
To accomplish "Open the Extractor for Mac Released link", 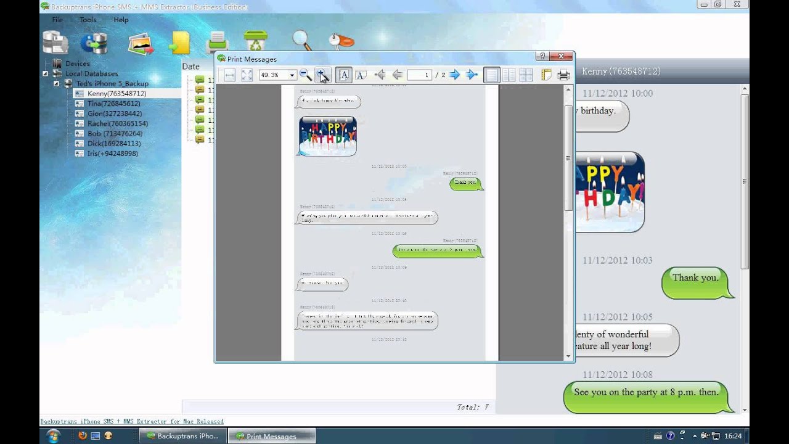I will pos(132,421).
